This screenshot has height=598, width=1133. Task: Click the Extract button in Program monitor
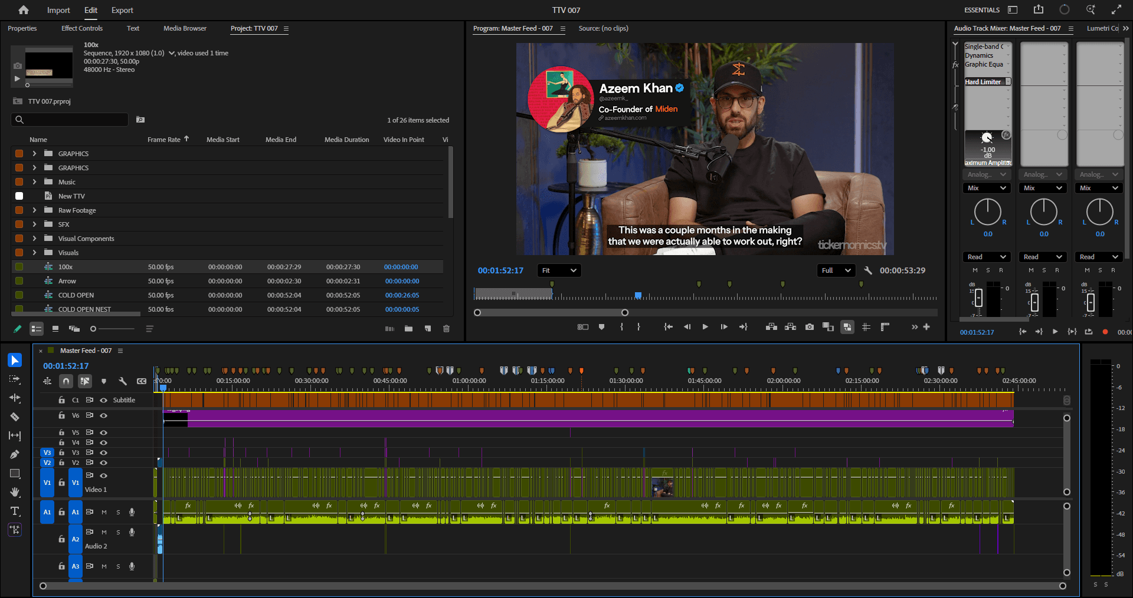pos(791,327)
